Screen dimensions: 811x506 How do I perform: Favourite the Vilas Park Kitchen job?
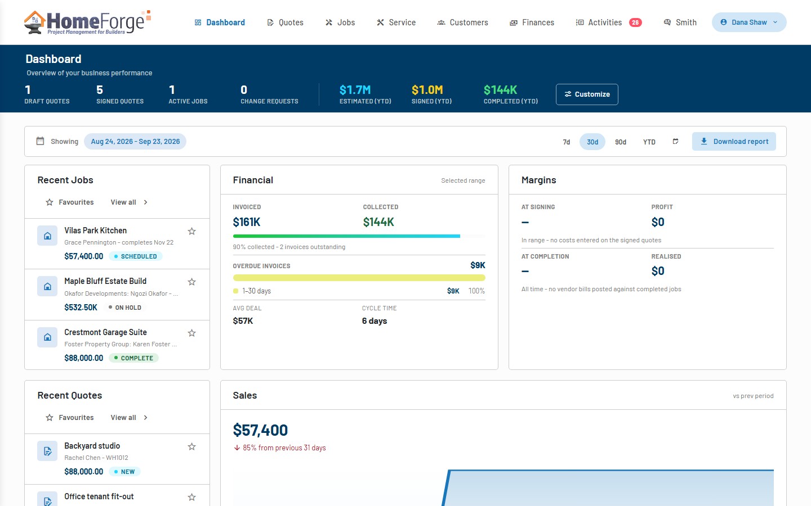click(191, 231)
